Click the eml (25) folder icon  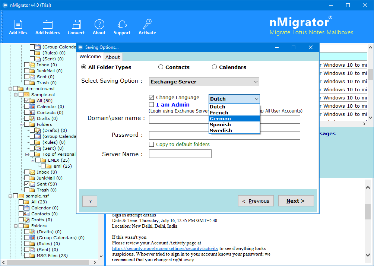click(x=49, y=166)
